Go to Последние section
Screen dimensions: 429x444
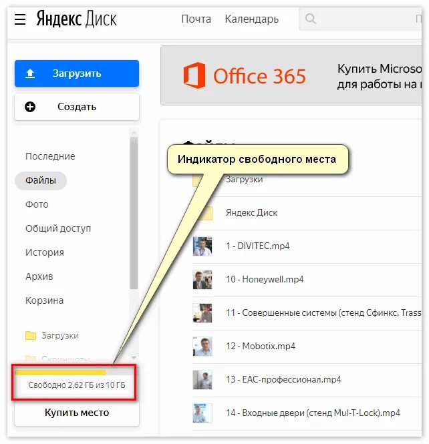tap(50, 156)
